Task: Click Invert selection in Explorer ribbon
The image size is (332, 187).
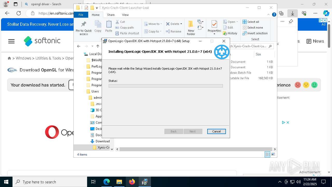Action: tap(255, 33)
